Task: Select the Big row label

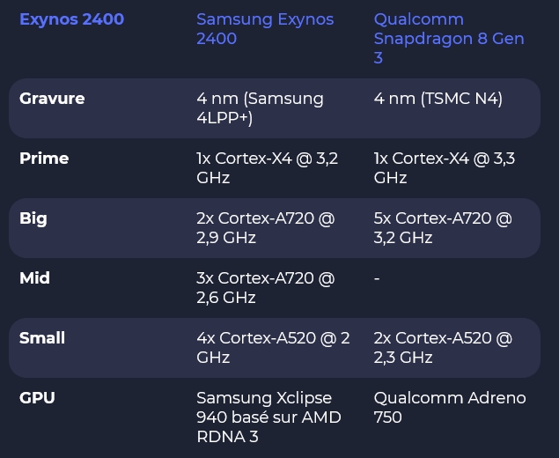Action: (33, 218)
